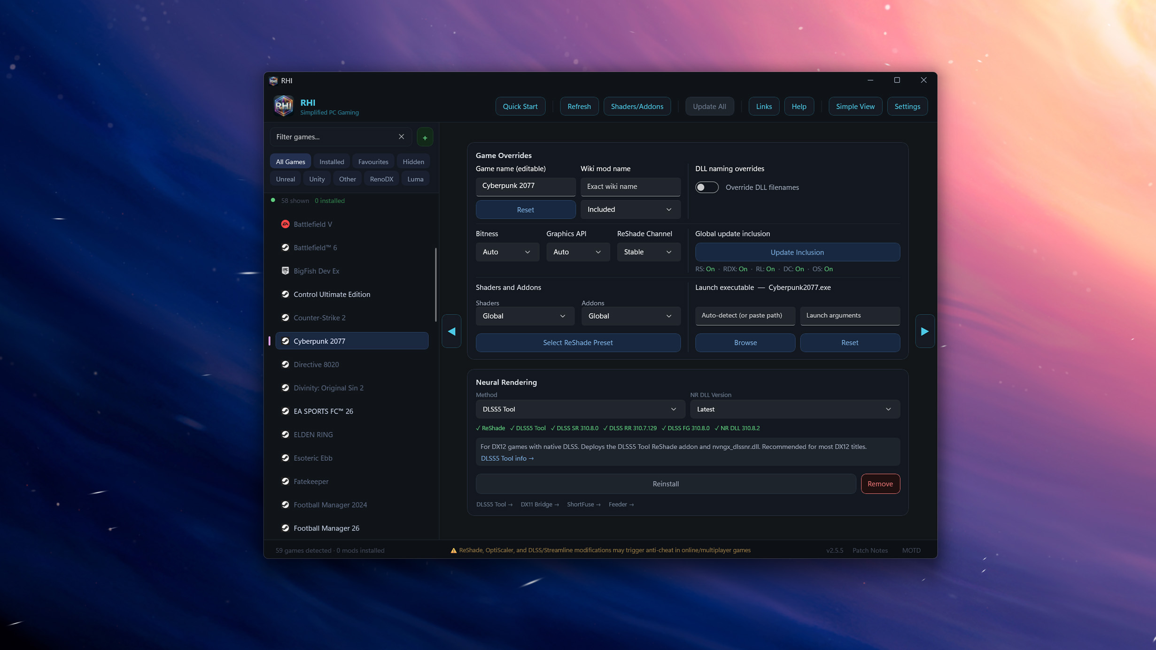Select the Unreal engine filter
This screenshot has width=1156, height=650.
click(x=285, y=179)
